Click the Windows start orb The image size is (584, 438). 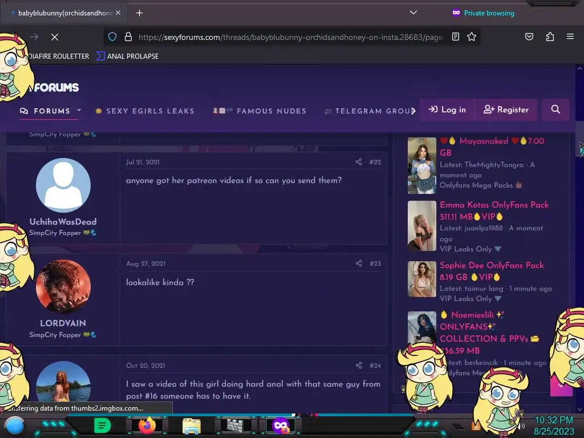15,425
